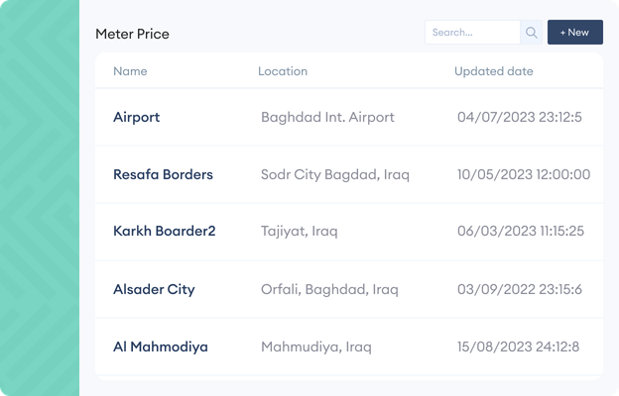Select the Tajiyat, Iraq location cell
The height and width of the screenshot is (396, 619).
pyautogui.click(x=300, y=231)
